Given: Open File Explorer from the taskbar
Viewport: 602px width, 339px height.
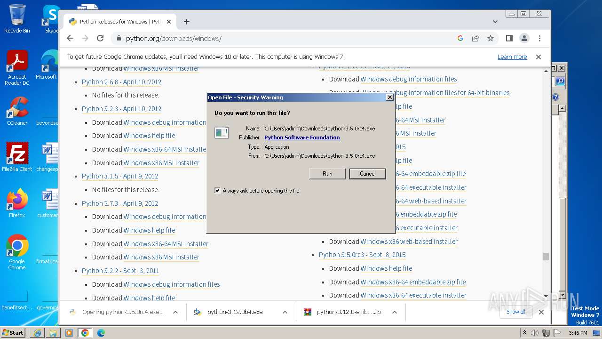Looking at the screenshot, I should coord(53,333).
